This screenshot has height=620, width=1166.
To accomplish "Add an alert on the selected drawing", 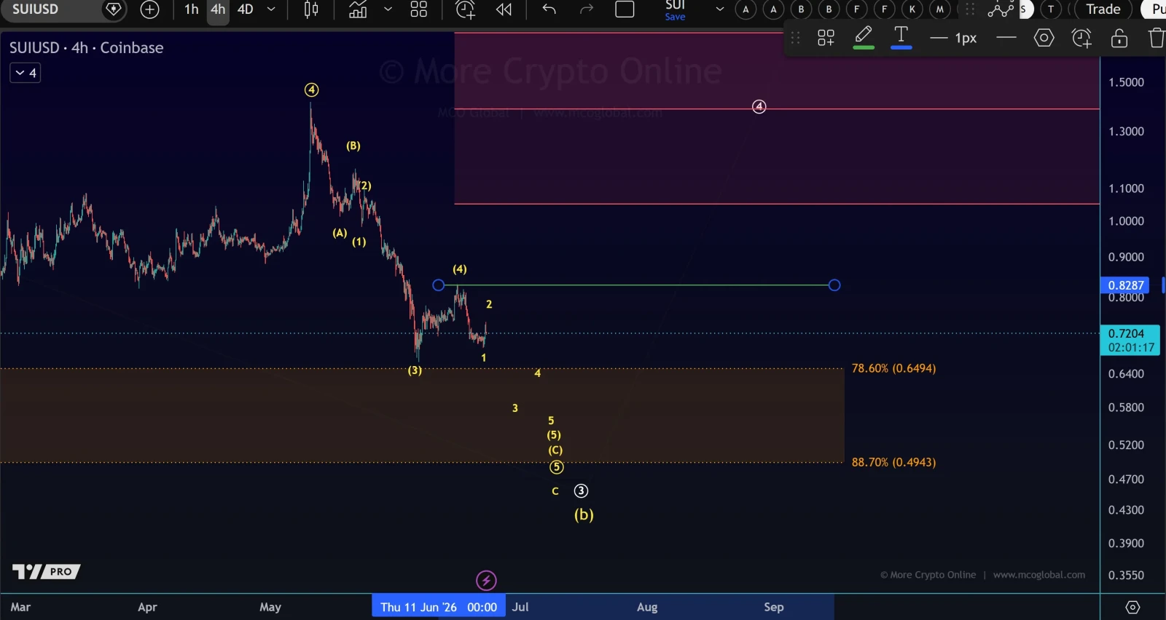I will (x=1081, y=38).
